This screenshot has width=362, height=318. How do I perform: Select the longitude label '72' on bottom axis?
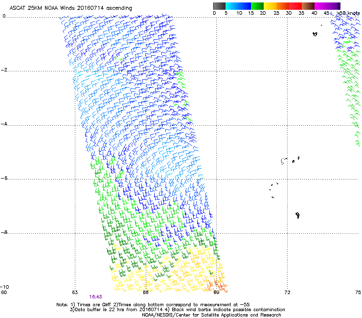point(287,293)
